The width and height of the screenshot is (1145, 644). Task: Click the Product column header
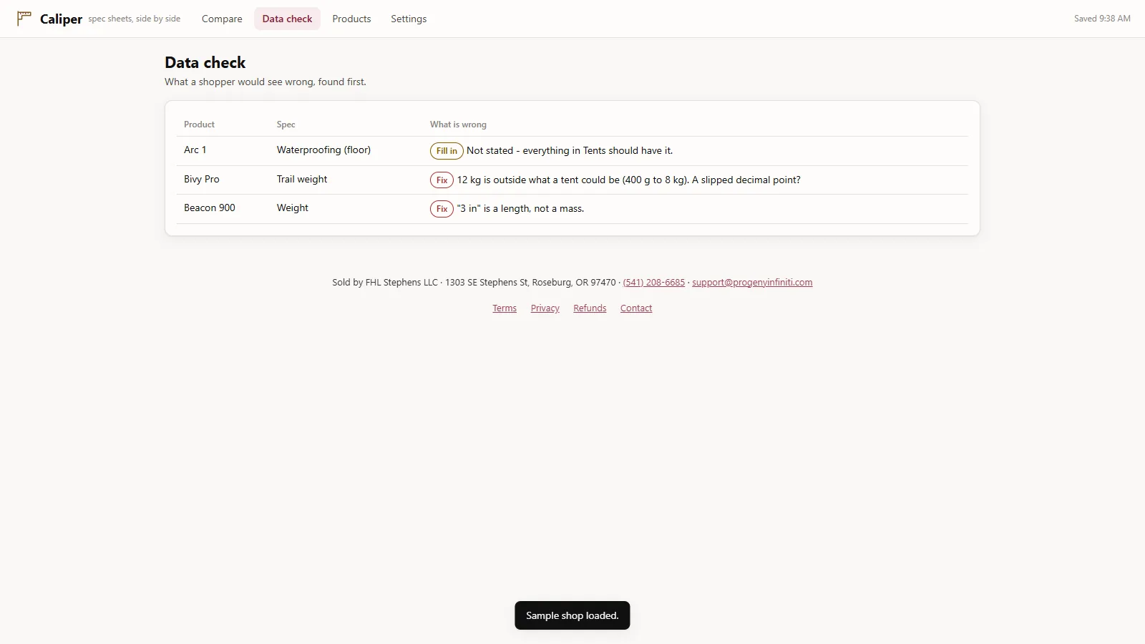pyautogui.click(x=199, y=125)
